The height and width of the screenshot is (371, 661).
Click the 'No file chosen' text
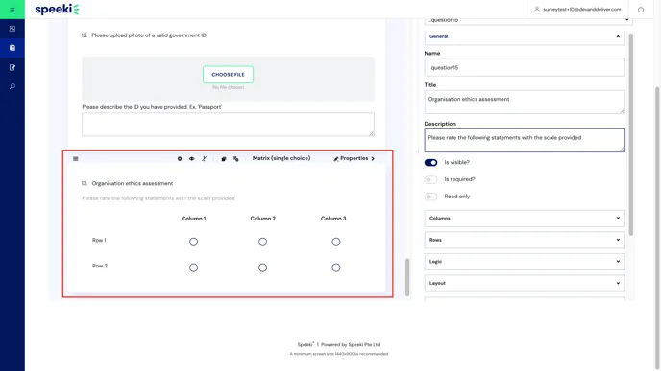tap(228, 87)
